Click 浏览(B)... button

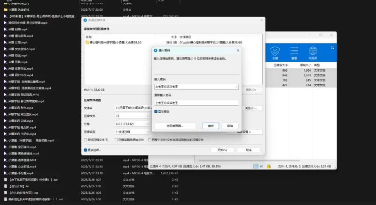click(251, 108)
